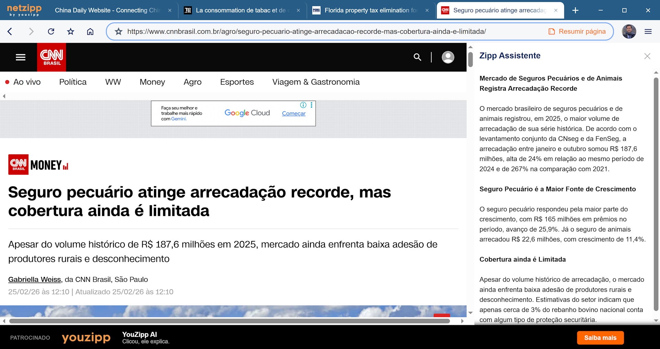Bookmark the page with the star icon
Image resolution: width=660 pixels, height=349 pixels.
70,31
